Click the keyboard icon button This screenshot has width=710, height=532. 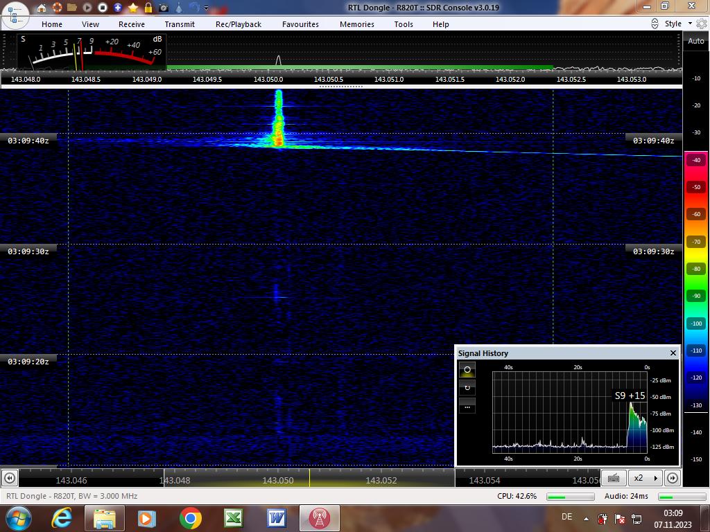[x=614, y=478]
